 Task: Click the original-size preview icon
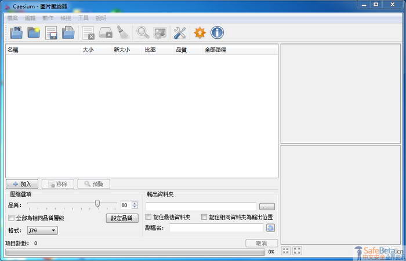click(297, 251)
